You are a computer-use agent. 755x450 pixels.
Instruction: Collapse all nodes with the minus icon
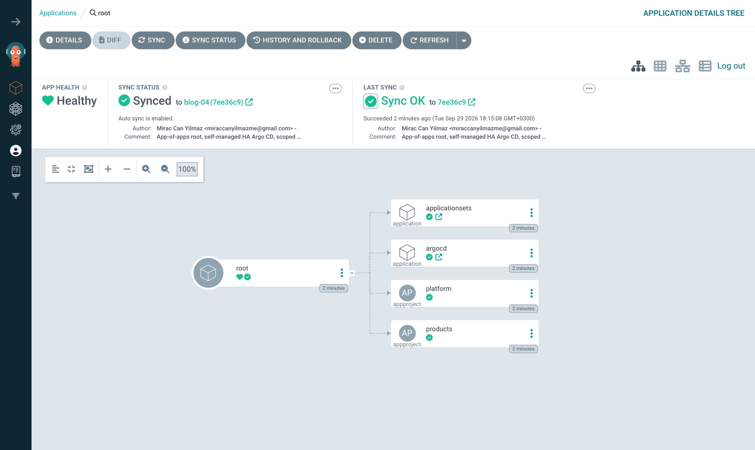click(127, 169)
